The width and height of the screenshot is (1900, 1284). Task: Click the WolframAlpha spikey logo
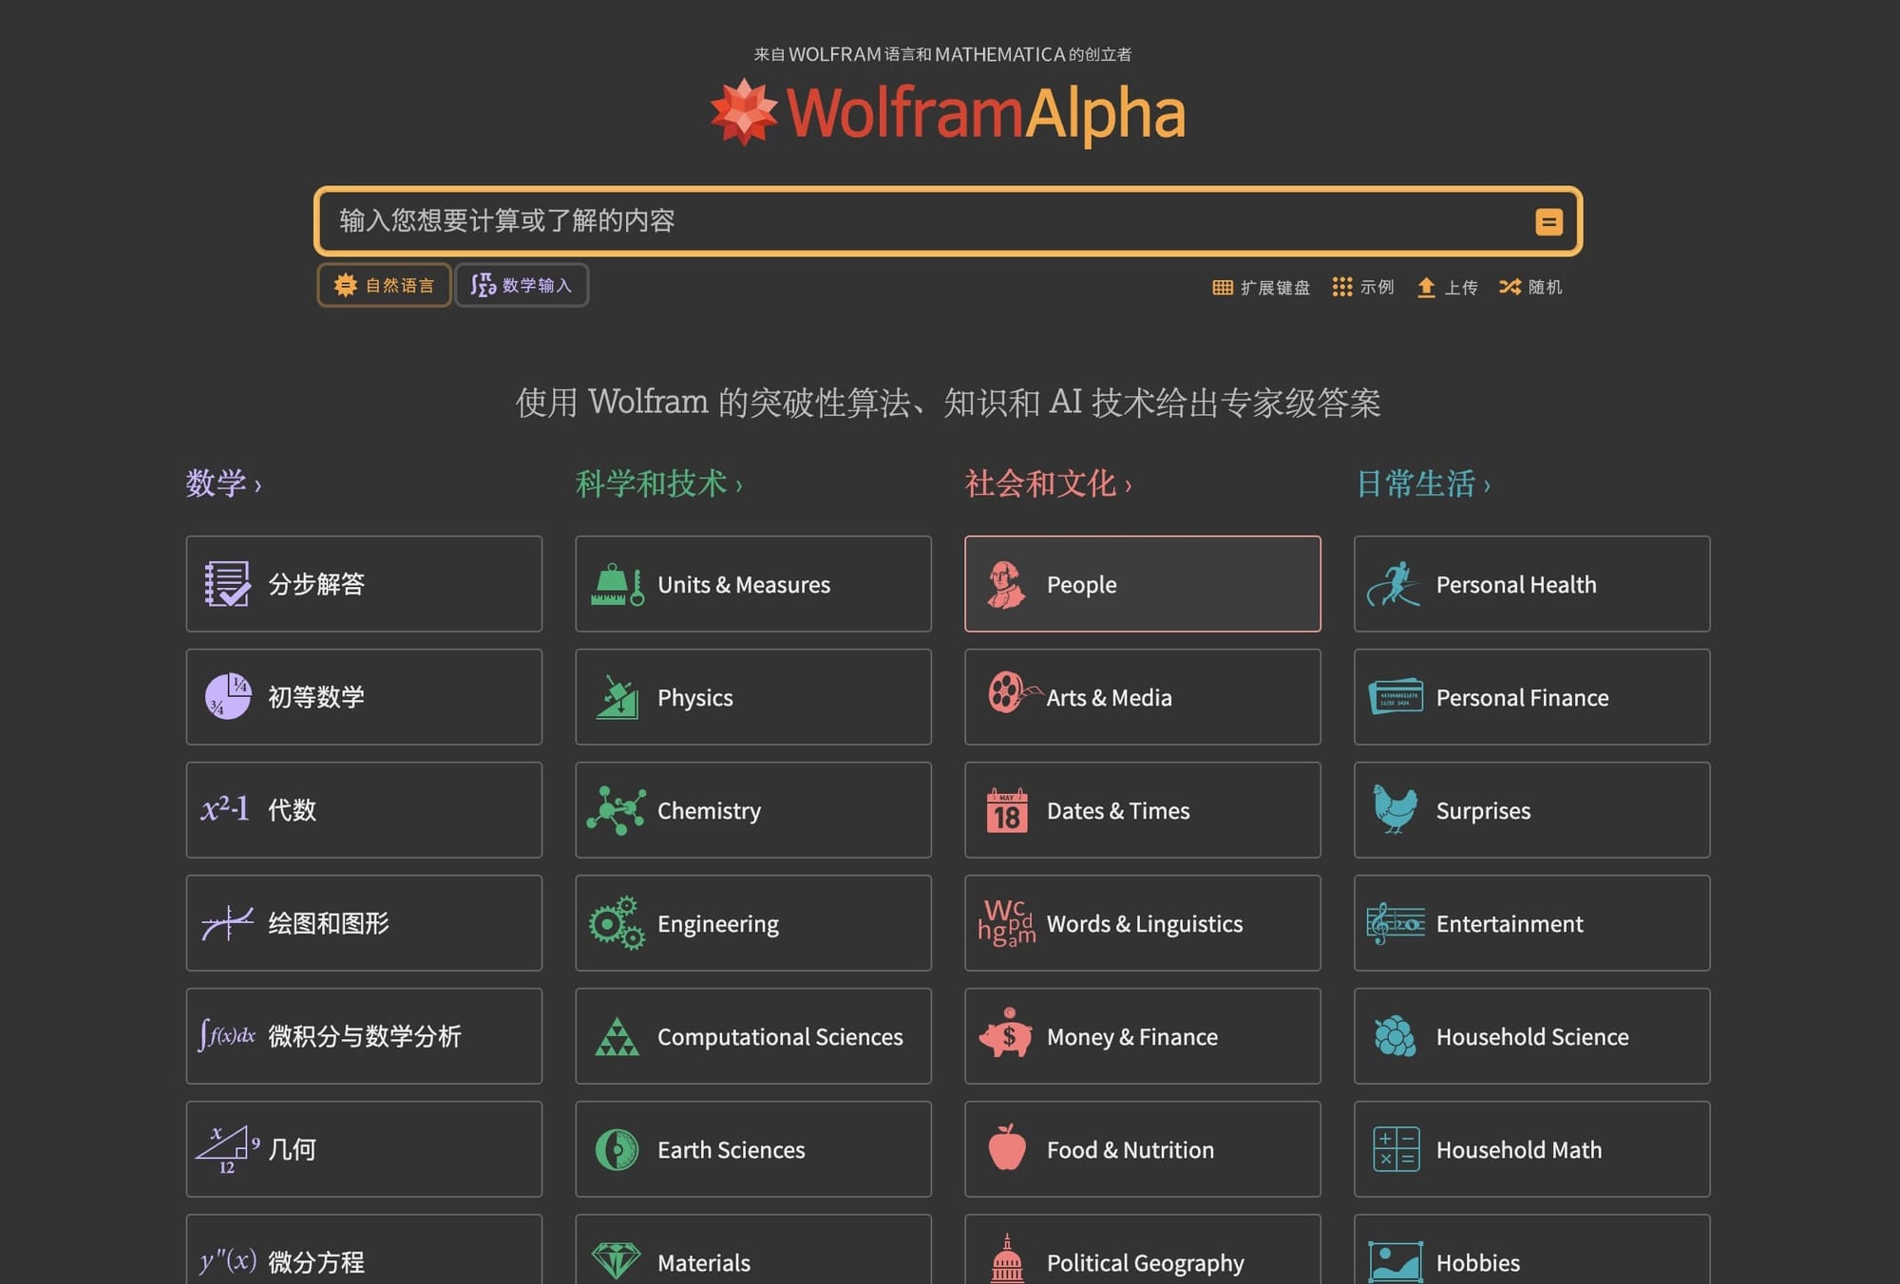744,112
